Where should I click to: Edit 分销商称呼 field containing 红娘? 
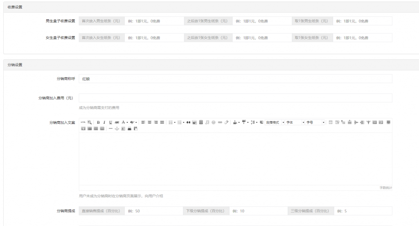(235, 79)
